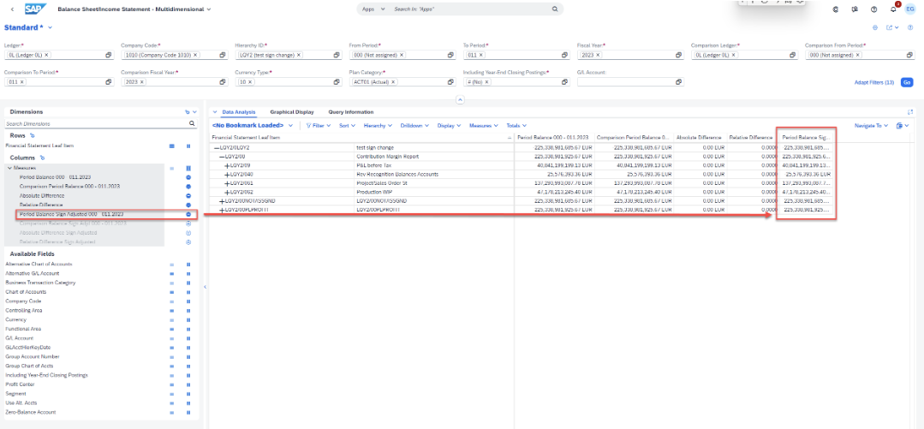Open the notifications bell
Viewport: 924px width, 429px height.
(x=893, y=9)
